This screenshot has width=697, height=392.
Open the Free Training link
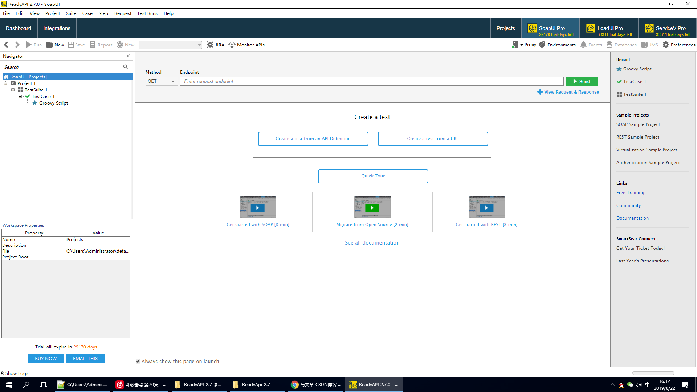click(630, 193)
